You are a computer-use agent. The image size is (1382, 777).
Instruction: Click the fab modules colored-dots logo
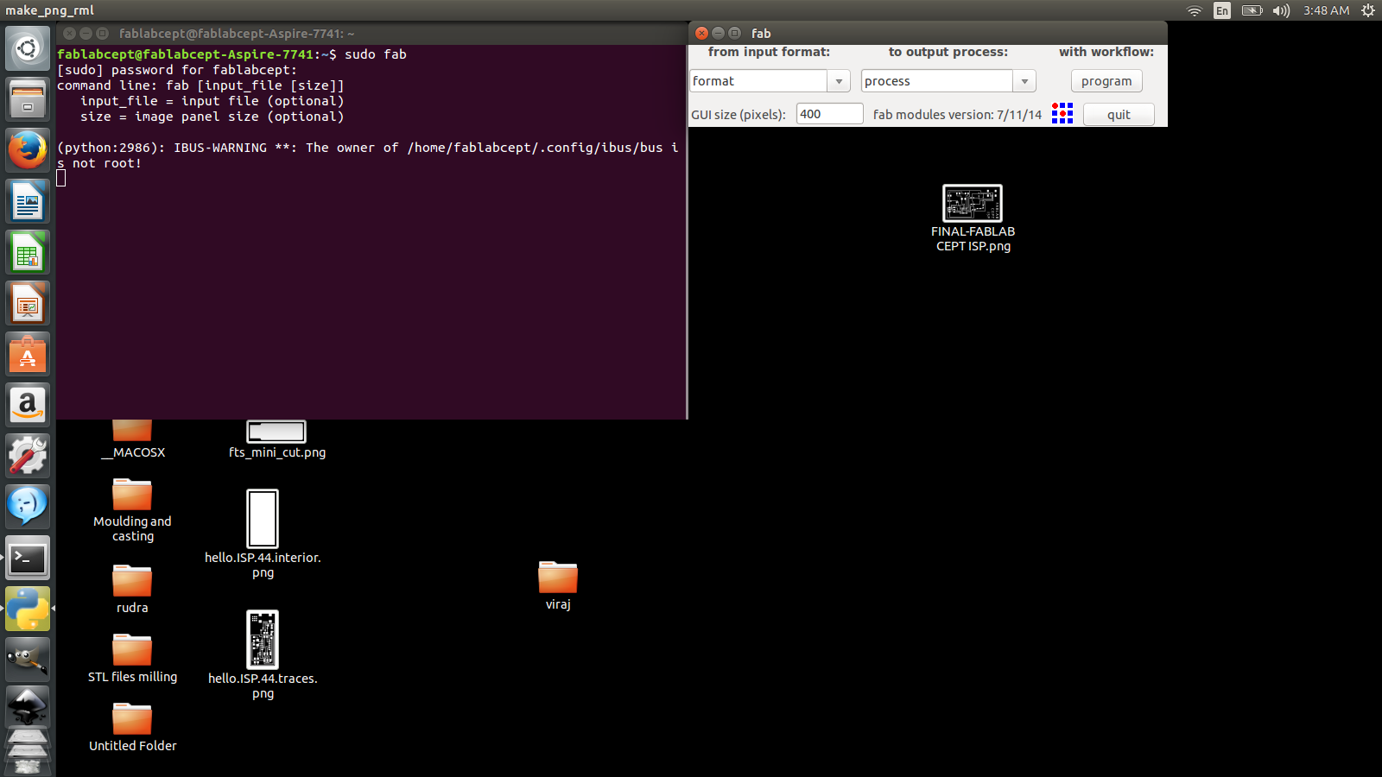point(1062,113)
